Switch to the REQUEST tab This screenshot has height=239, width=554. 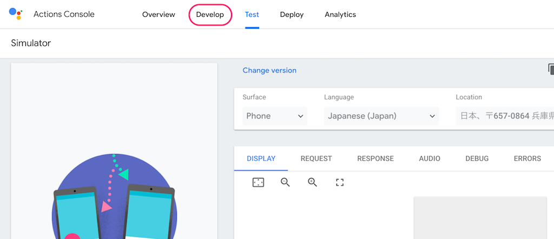pos(316,158)
